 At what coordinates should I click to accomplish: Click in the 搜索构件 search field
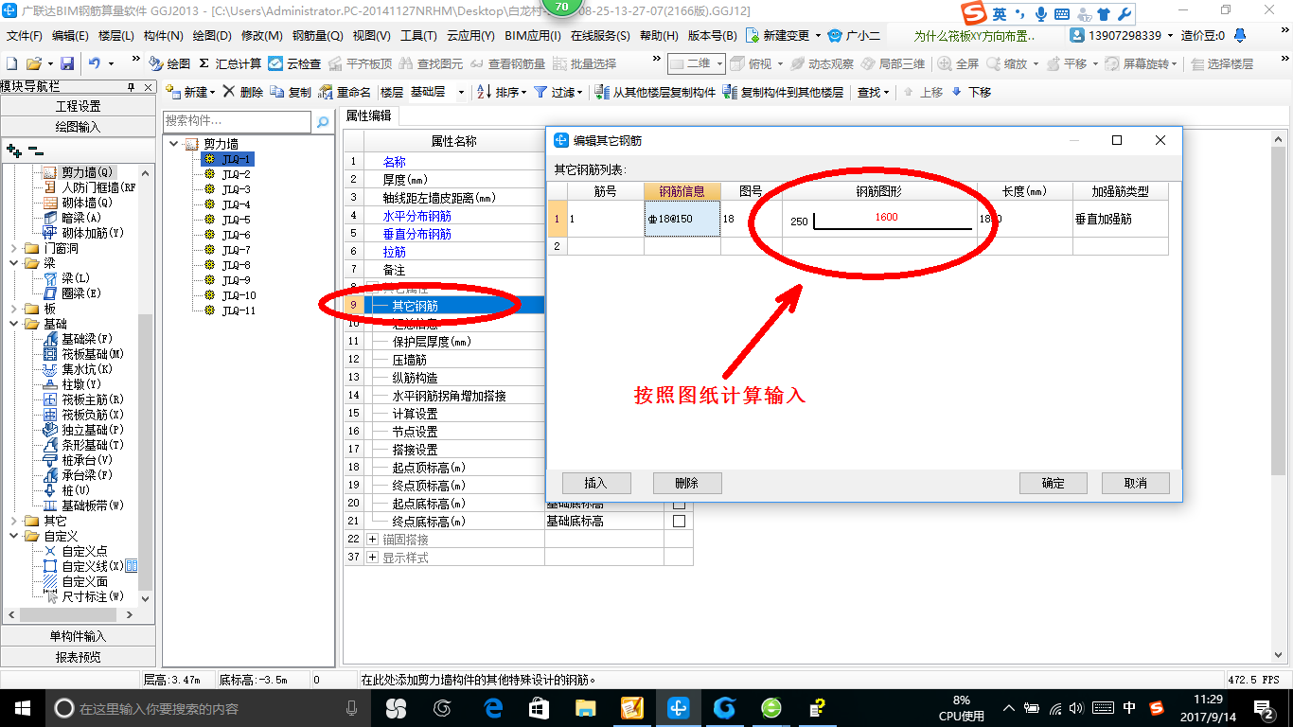pos(237,121)
